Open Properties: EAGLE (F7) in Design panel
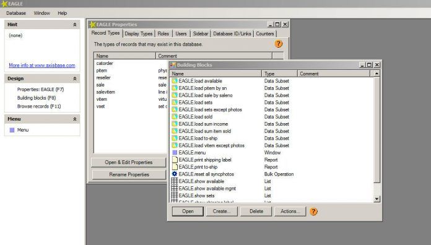Screen dimensions: 431x245 coord(40,89)
